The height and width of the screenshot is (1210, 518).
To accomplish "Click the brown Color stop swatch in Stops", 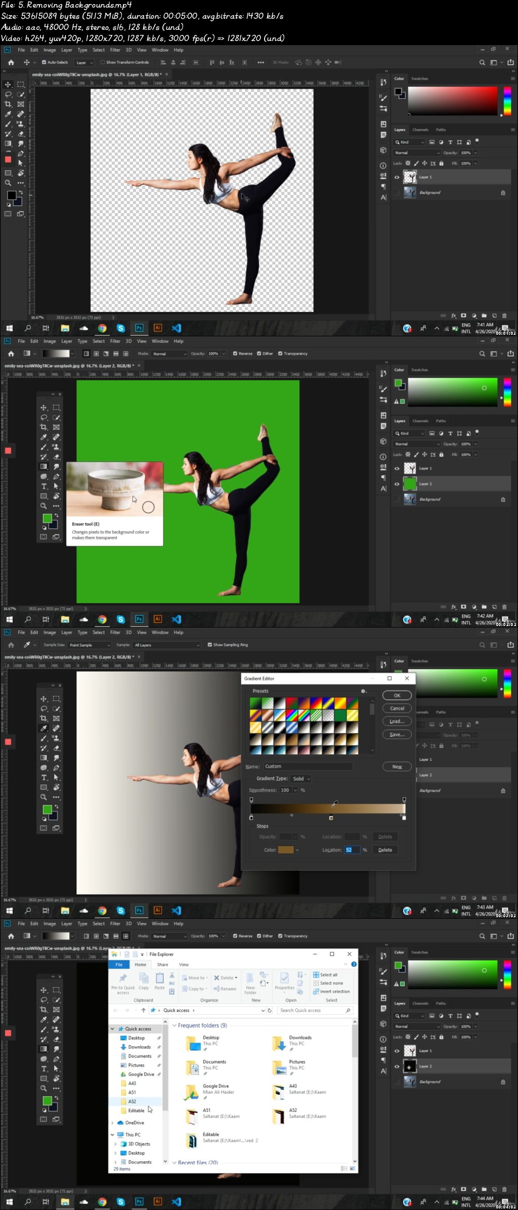I will coord(286,850).
